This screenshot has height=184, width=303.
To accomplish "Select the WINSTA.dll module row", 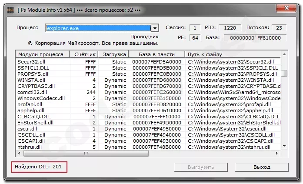I will (148, 80).
